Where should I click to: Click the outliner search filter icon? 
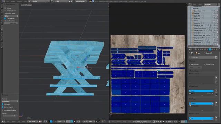point(219,4)
